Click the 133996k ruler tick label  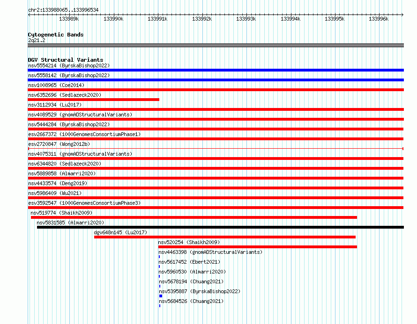pyautogui.click(x=379, y=19)
